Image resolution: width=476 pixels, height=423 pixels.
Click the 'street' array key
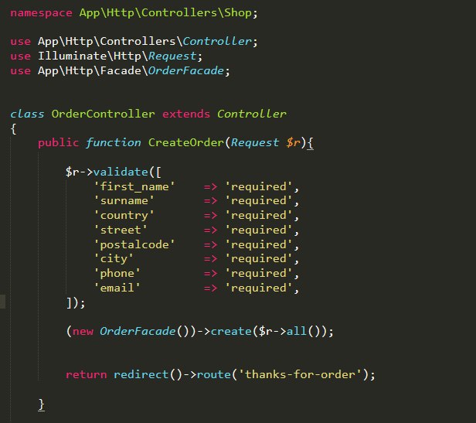(121, 230)
